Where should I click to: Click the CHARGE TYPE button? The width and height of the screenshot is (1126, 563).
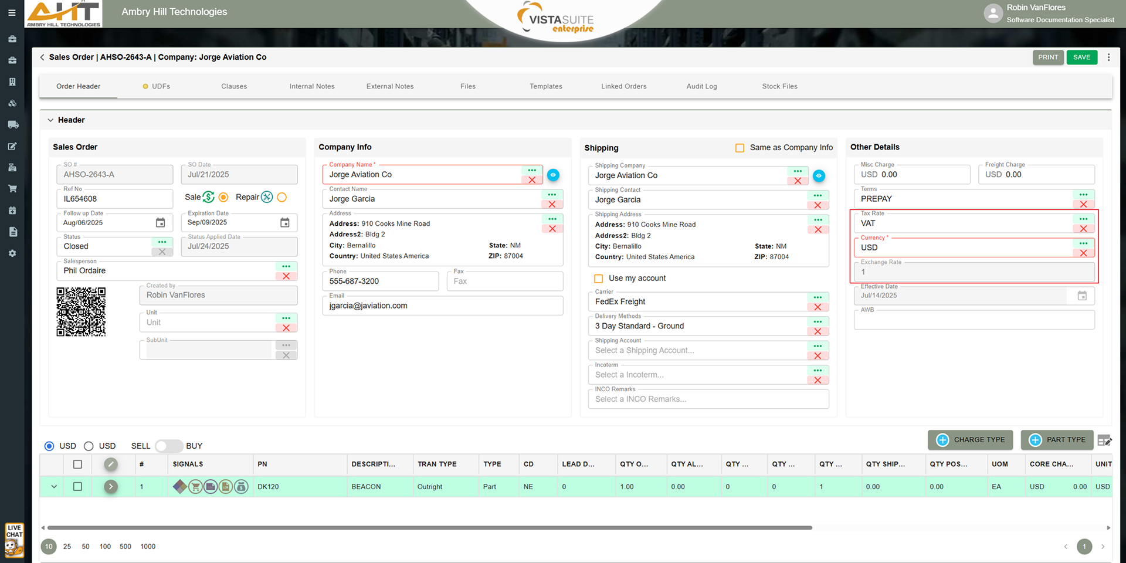(971, 440)
